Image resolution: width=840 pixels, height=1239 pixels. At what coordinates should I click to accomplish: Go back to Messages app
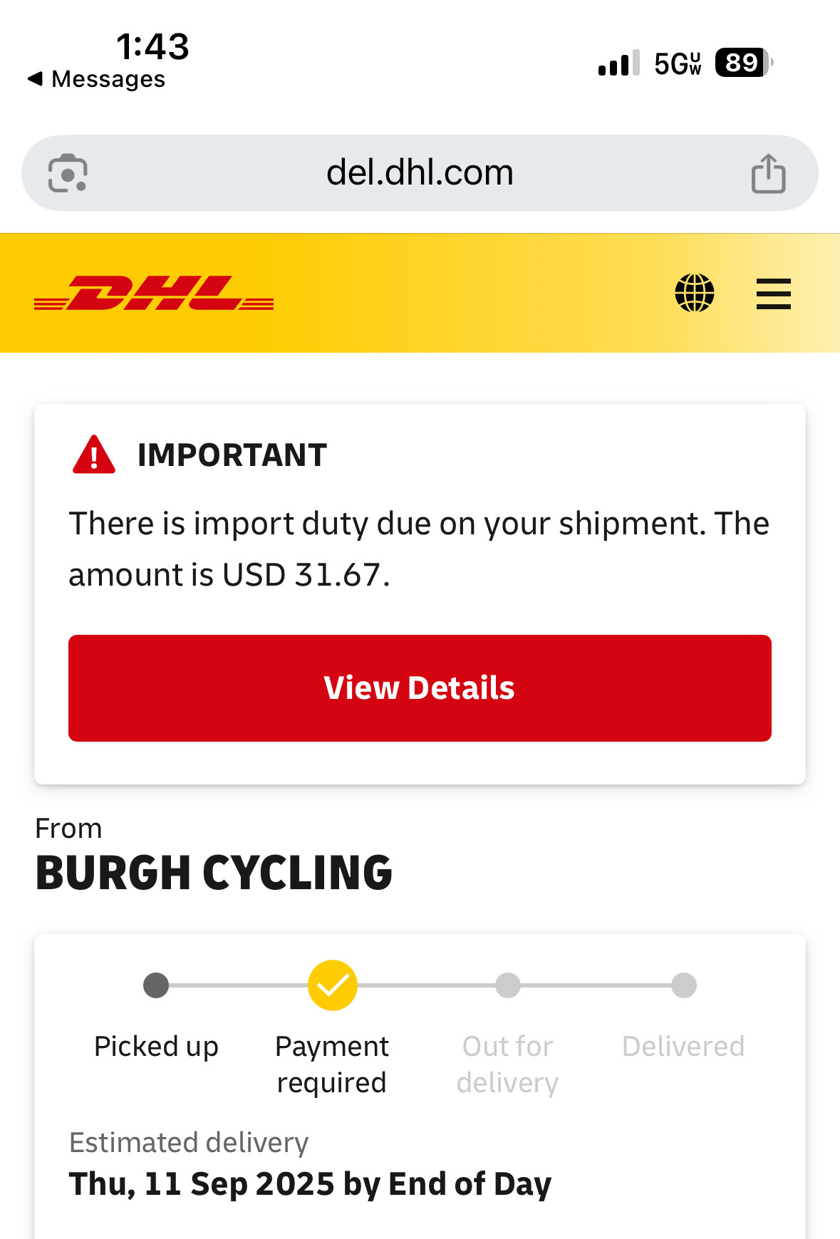(96, 79)
